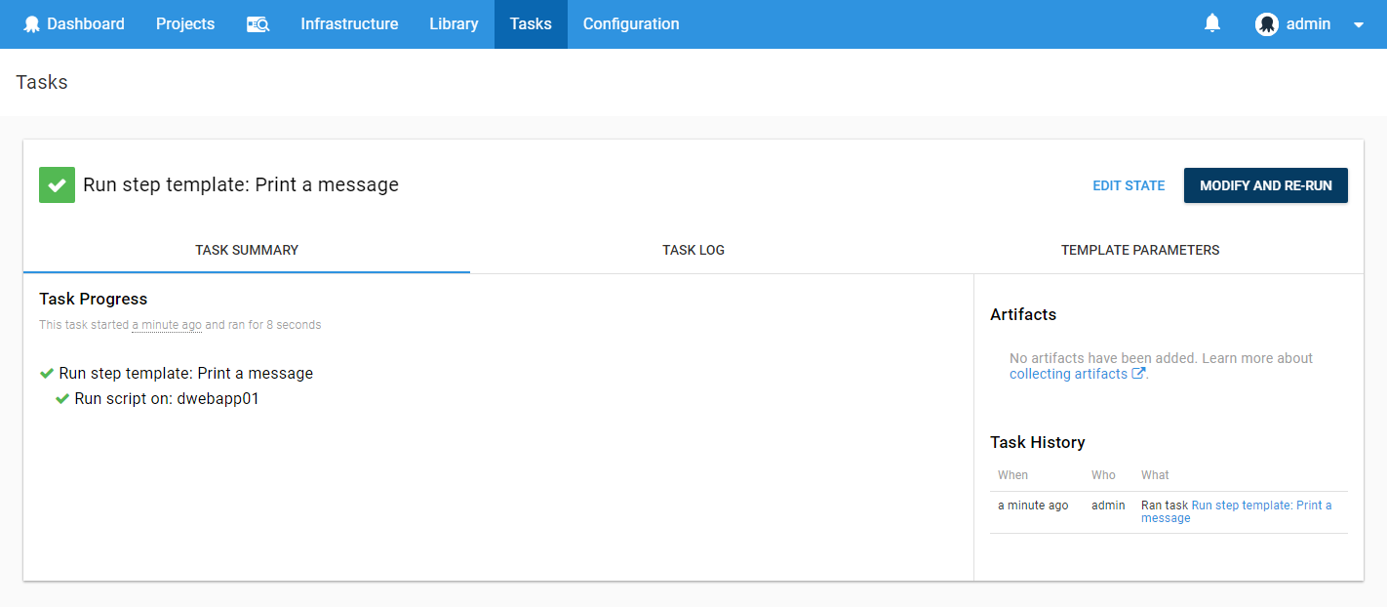Viewport: 1387px width, 607px height.
Task: Select the TASK SUMMARY tab
Action: (247, 250)
